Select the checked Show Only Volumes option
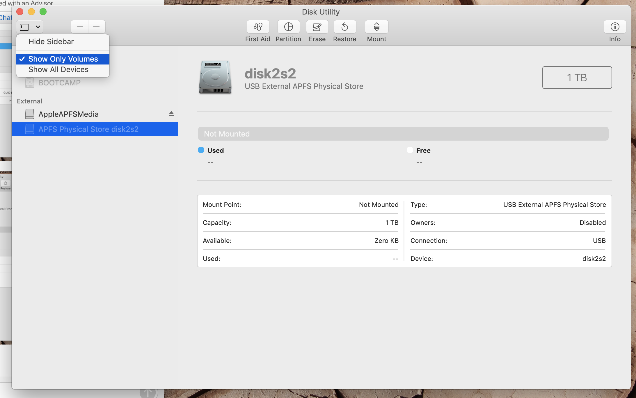Screen dimensions: 636x398 [x=63, y=59]
